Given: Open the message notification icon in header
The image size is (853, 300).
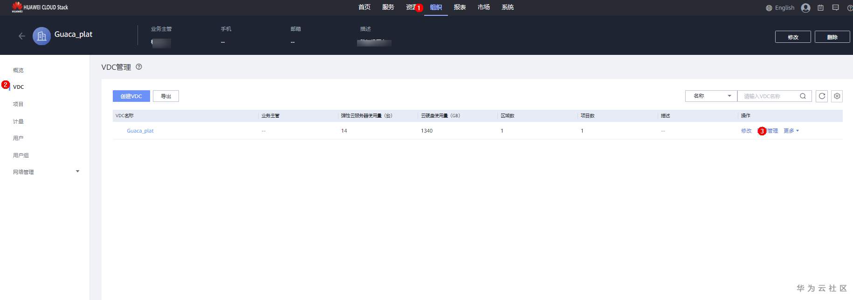Looking at the screenshot, I should pos(835,7).
